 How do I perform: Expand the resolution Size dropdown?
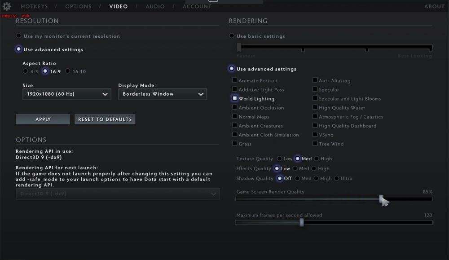pyautogui.click(x=66, y=94)
